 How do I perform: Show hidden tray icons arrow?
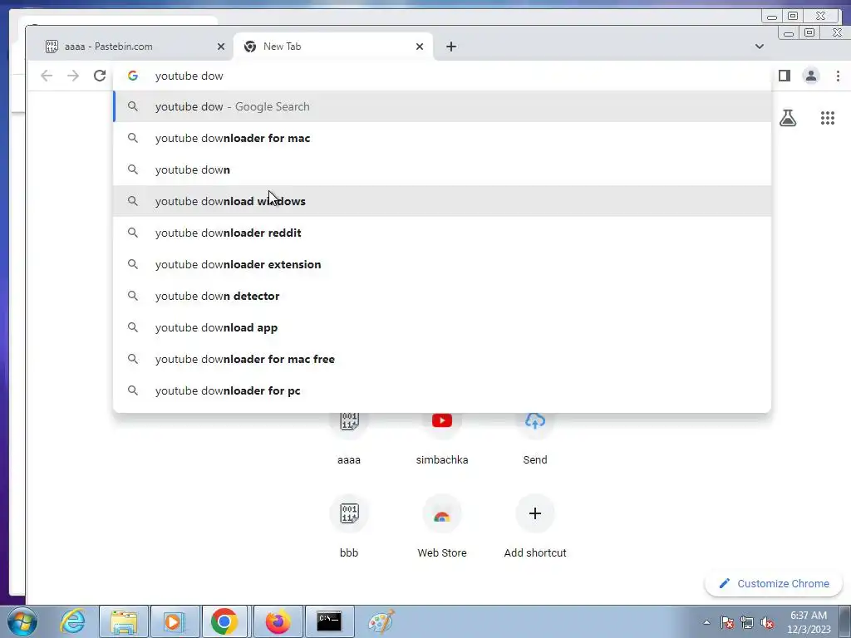click(706, 622)
